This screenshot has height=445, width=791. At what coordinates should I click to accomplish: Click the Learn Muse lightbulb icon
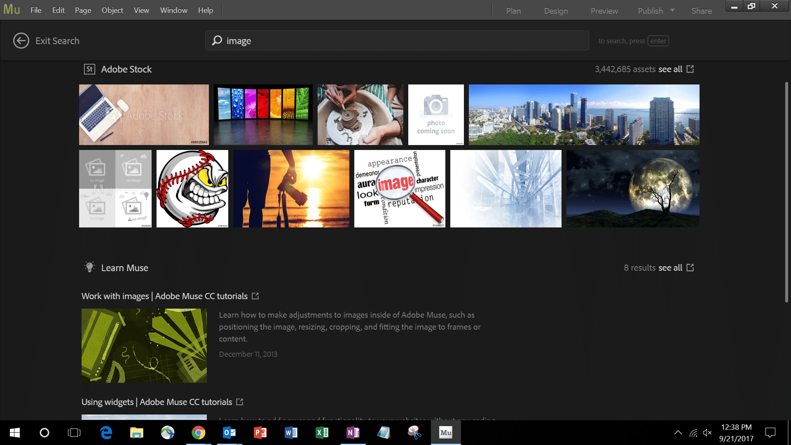(x=89, y=267)
